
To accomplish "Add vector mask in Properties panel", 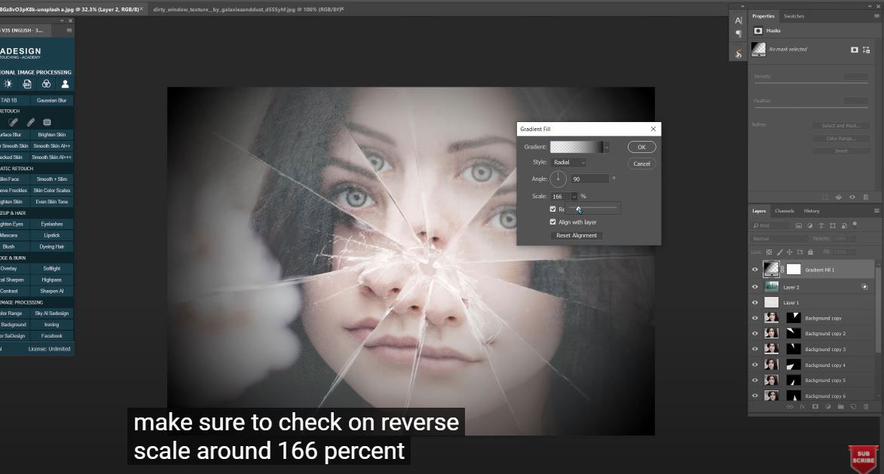I will (867, 50).
